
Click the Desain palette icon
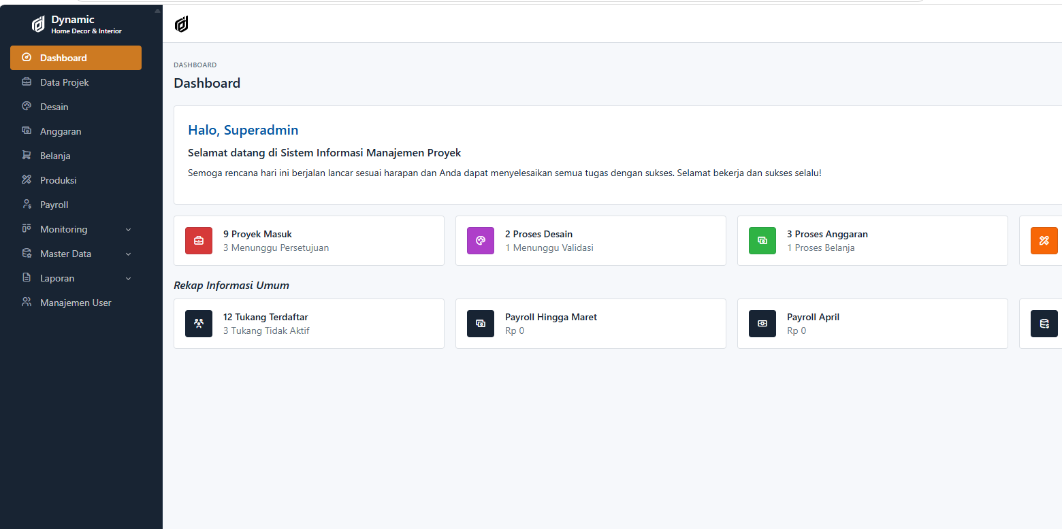click(27, 107)
